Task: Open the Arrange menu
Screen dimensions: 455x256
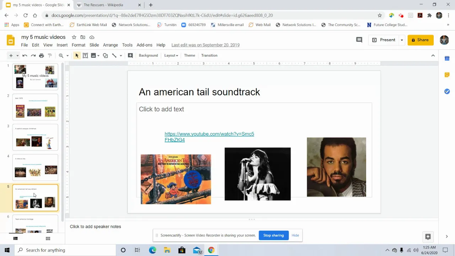Action: click(x=111, y=45)
